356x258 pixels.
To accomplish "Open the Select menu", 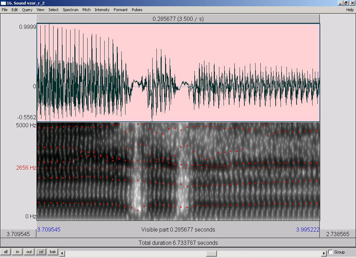I will click(53, 10).
